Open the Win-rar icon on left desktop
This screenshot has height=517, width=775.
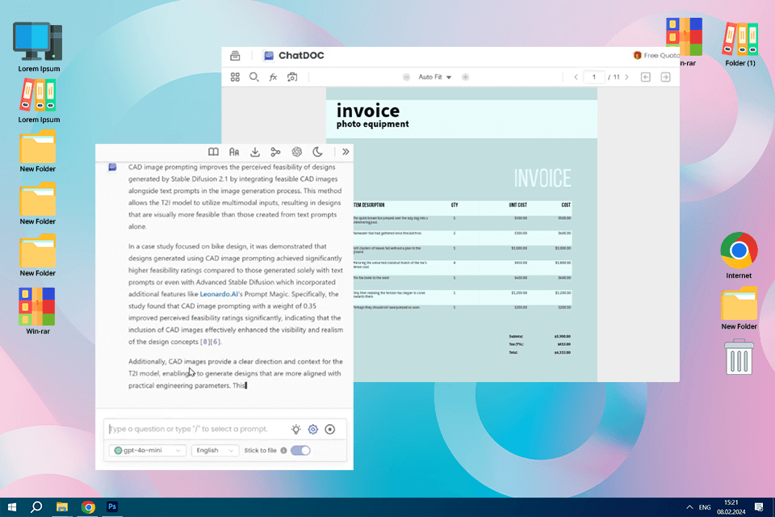[38, 311]
